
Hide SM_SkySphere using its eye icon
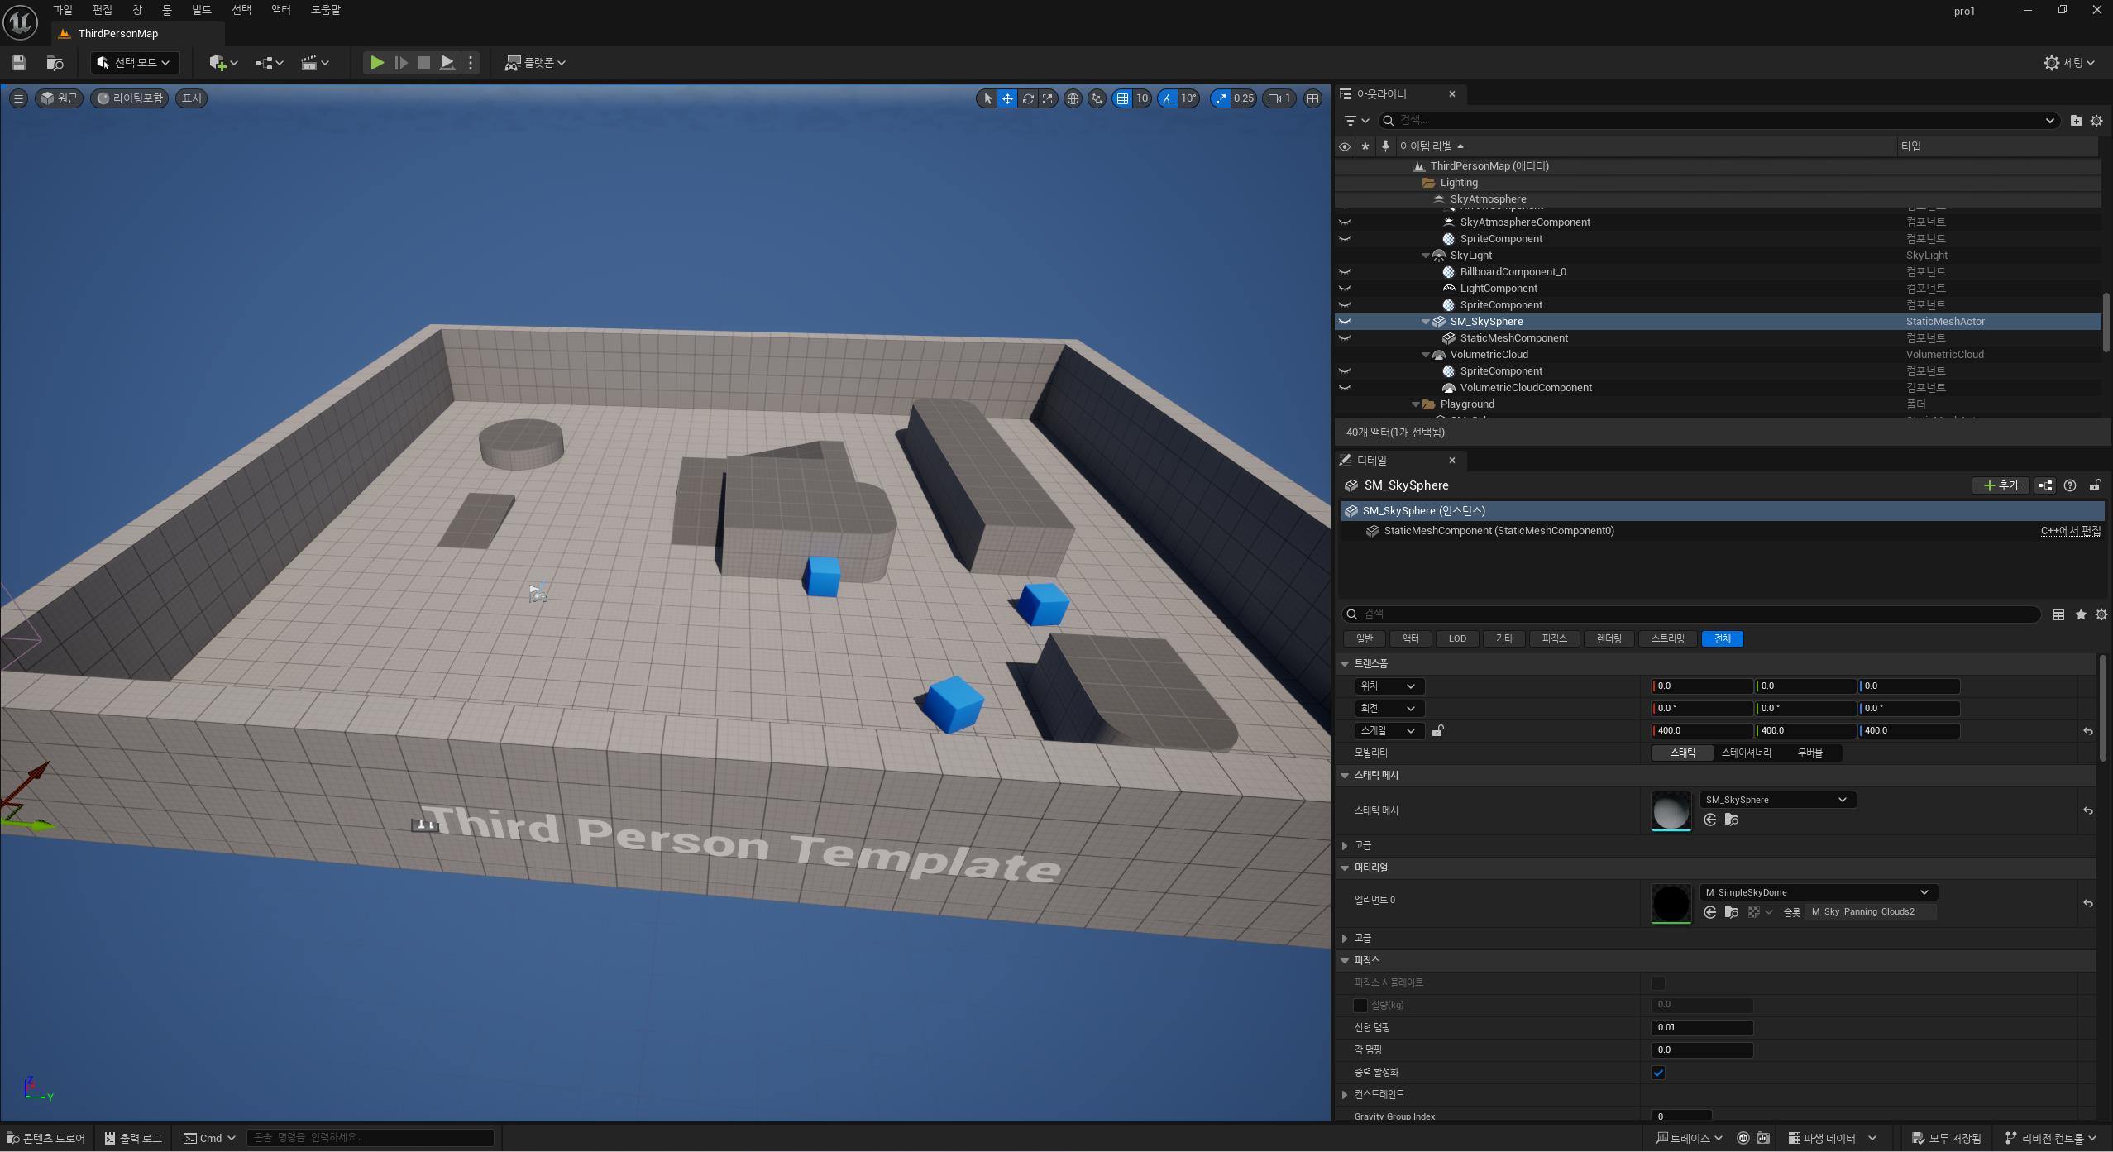[x=1345, y=322]
